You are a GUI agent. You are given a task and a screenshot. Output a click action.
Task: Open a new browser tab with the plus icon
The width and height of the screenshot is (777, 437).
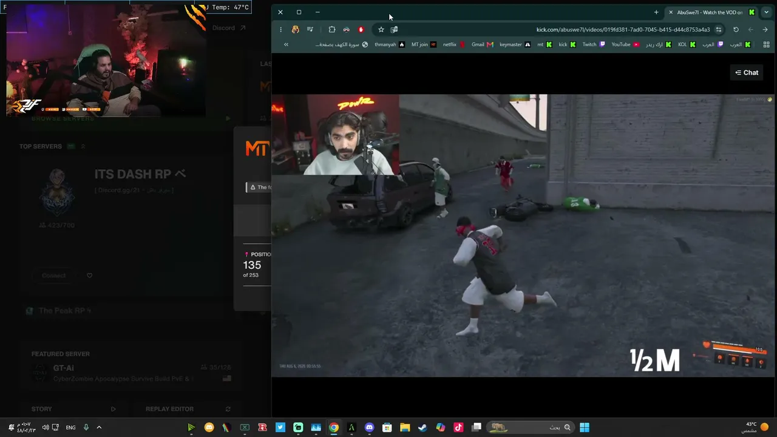656,12
